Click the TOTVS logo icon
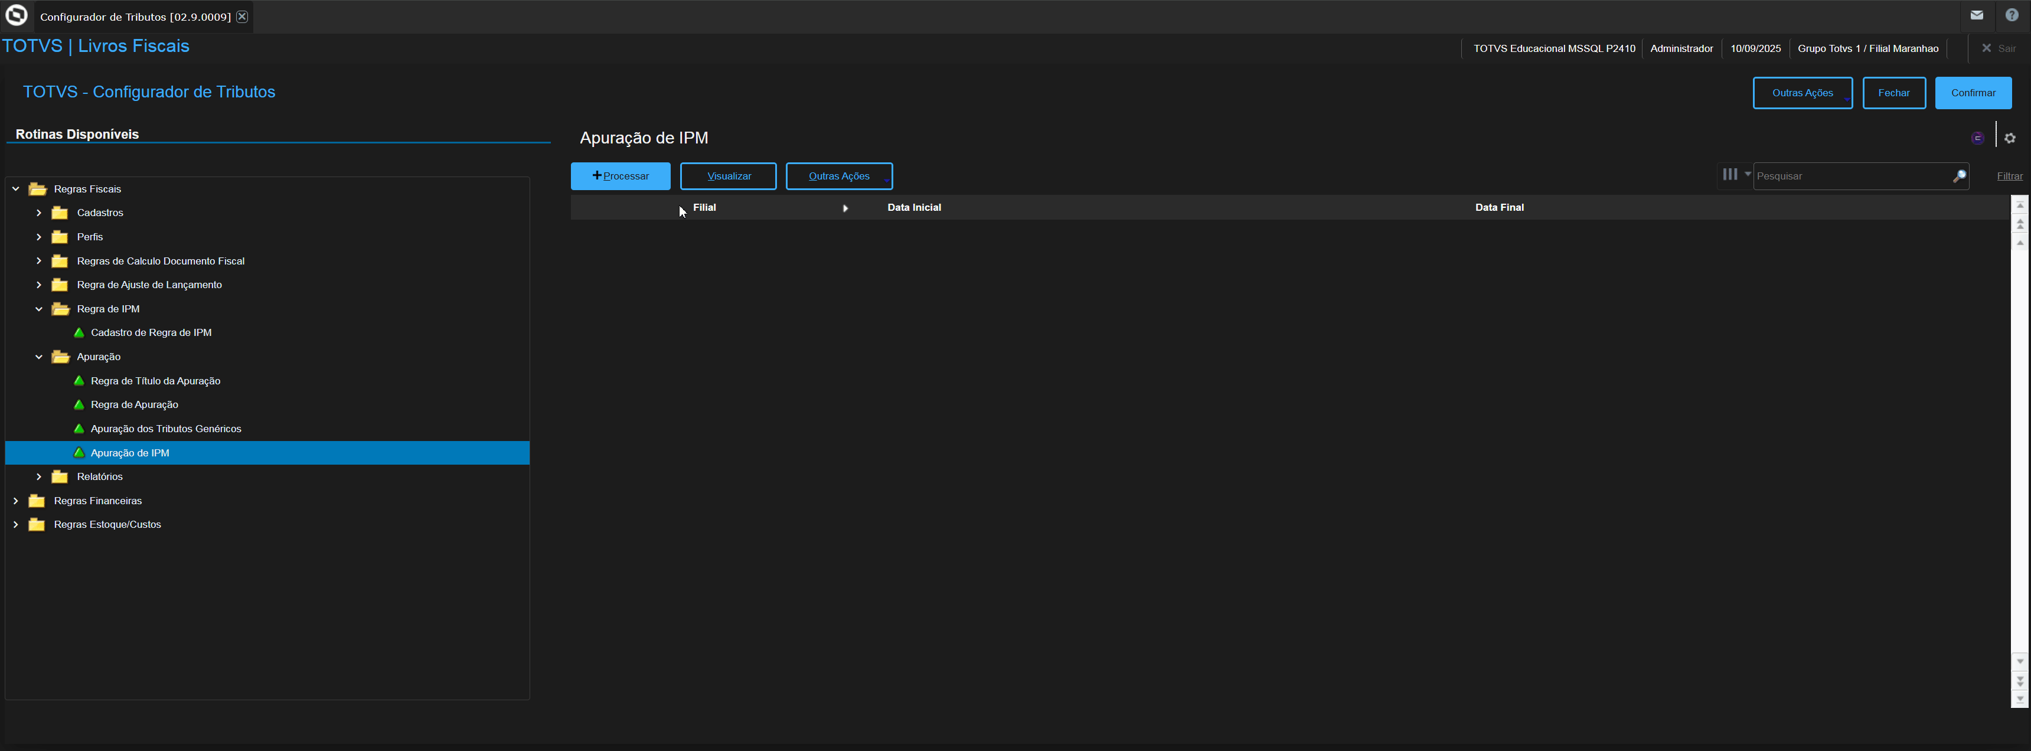 pos(17,15)
